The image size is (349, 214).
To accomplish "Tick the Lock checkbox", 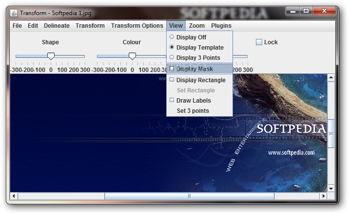I will (x=259, y=42).
